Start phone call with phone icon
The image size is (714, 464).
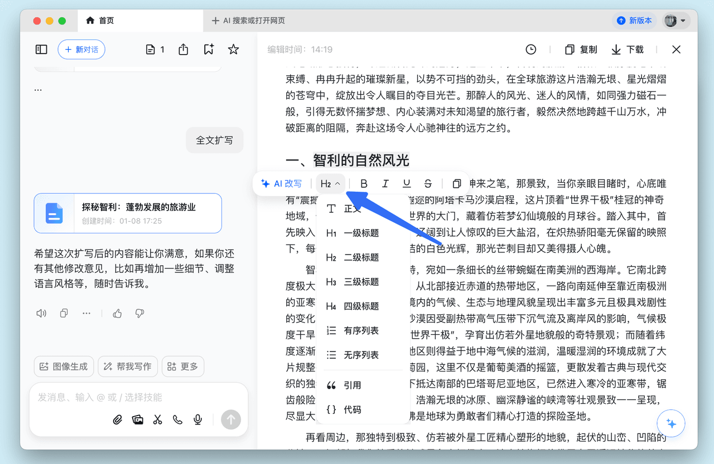pyautogui.click(x=178, y=420)
